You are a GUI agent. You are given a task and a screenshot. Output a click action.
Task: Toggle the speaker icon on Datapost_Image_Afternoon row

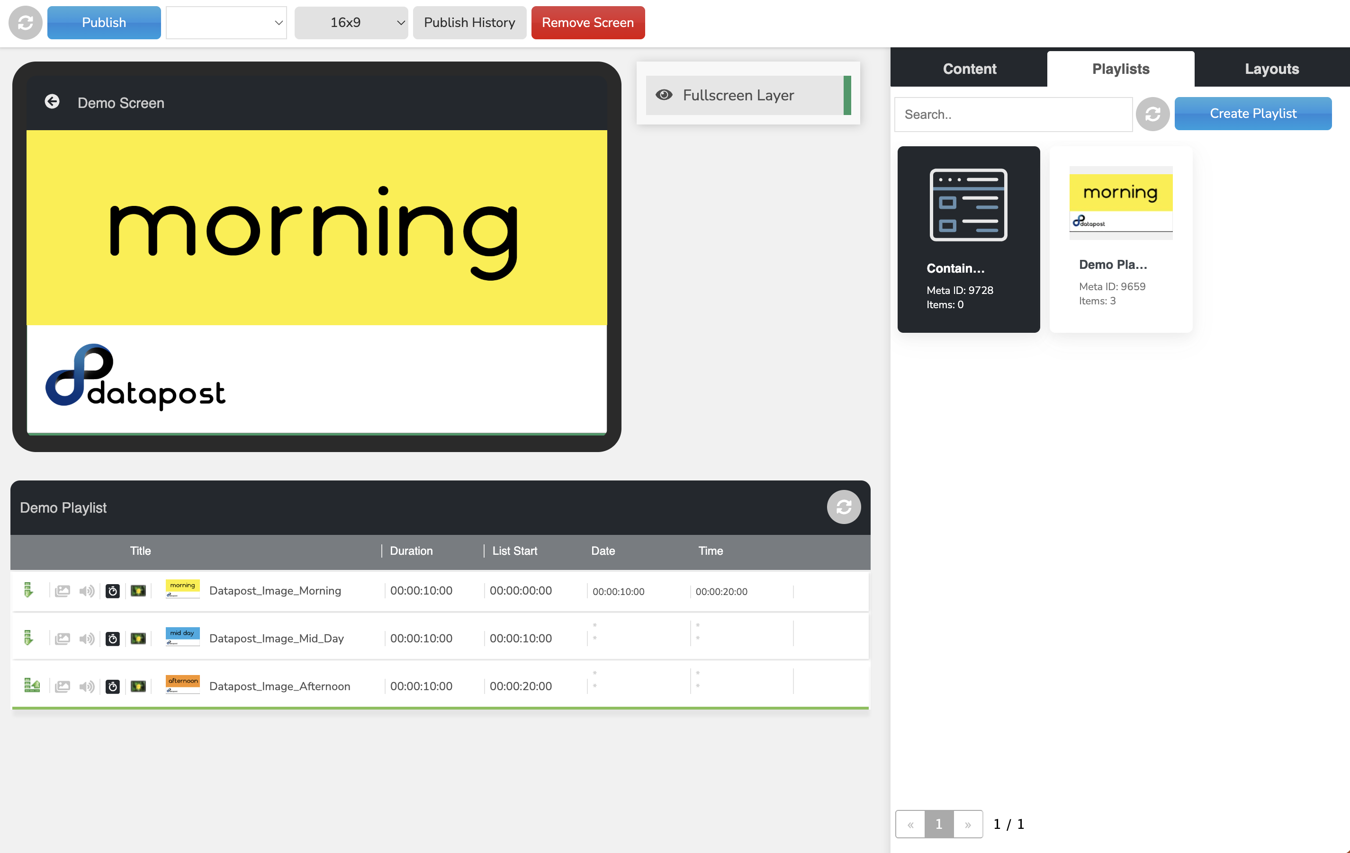pyautogui.click(x=87, y=686)
